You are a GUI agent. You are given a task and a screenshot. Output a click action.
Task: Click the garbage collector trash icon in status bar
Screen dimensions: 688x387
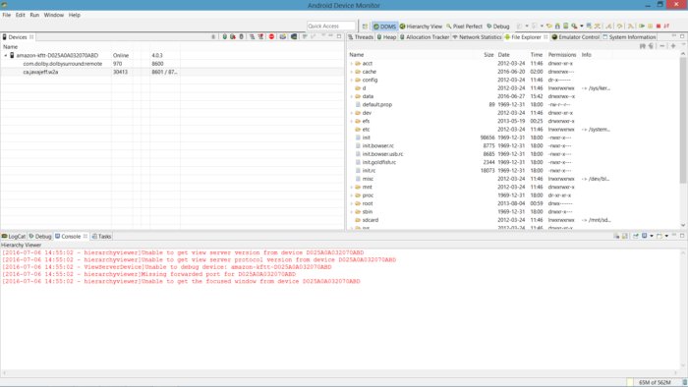pyautogui.click(x=684, y=383)
